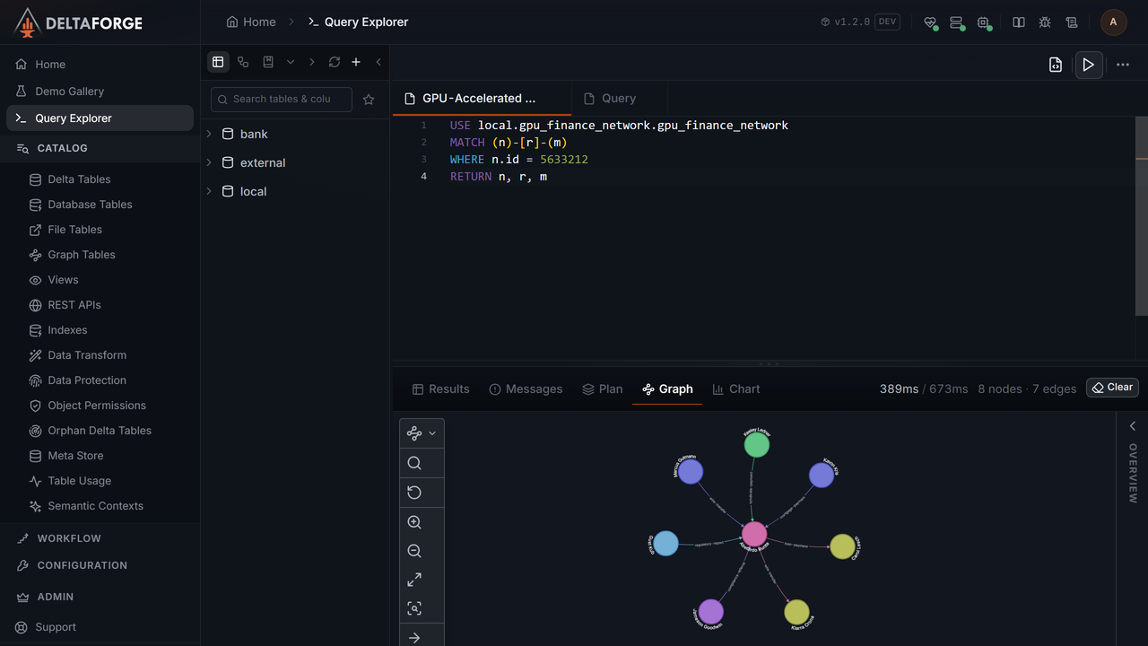Viewport: 1148px width, 646px height.
Task: Expand the local catalog node
Action: tap(209, 191)
